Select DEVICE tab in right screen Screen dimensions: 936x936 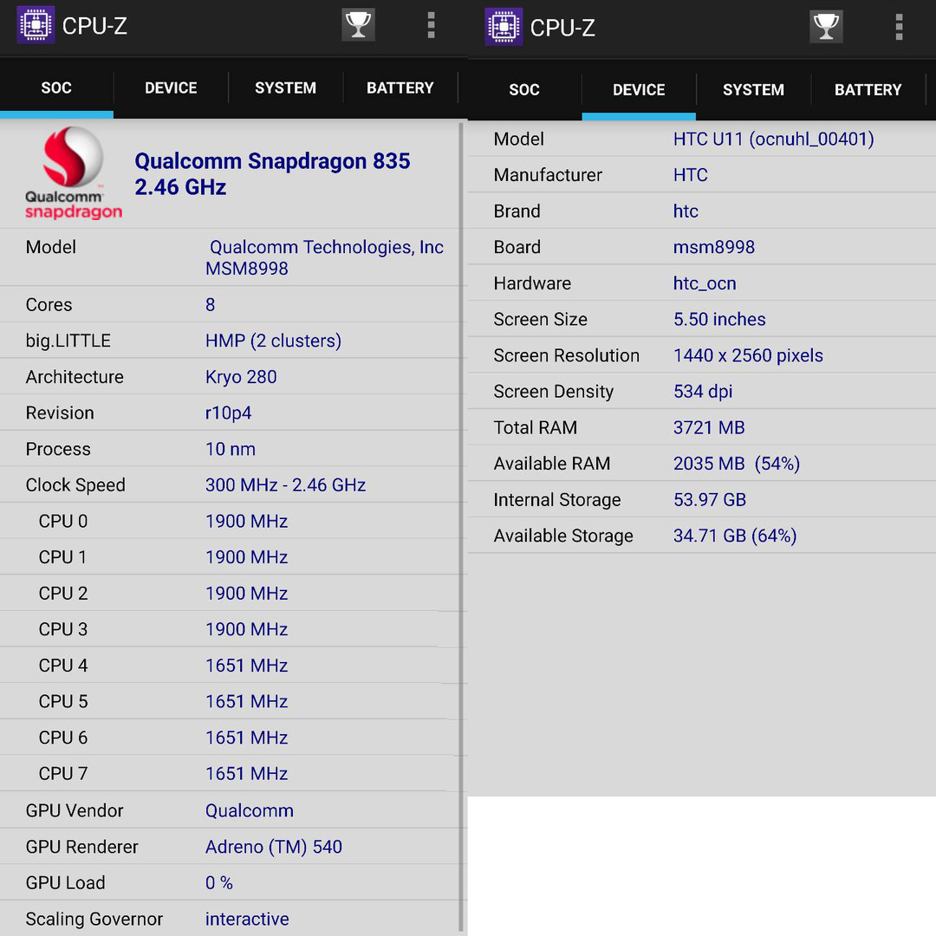tap(639, 89)
